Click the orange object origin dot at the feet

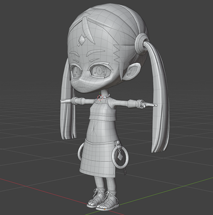point(105,209)
